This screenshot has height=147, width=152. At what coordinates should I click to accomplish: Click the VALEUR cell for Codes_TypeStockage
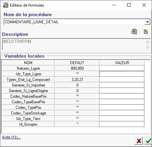coord(122,113)
